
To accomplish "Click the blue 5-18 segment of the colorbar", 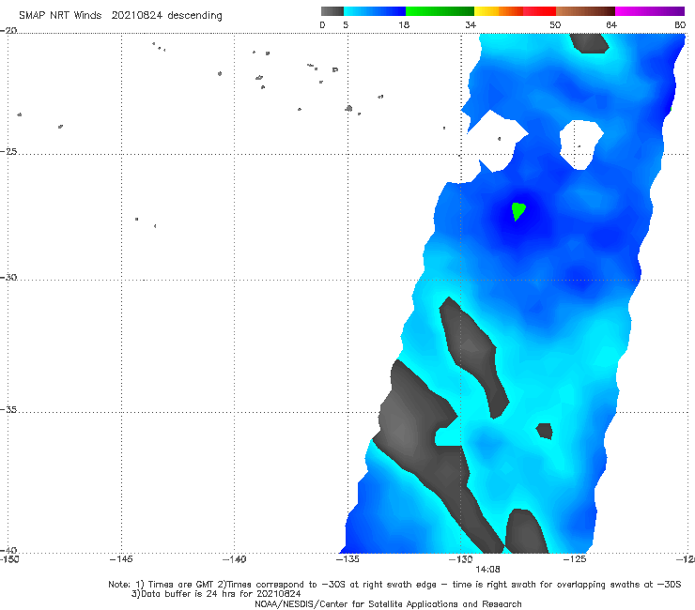I will coord(375,11).
